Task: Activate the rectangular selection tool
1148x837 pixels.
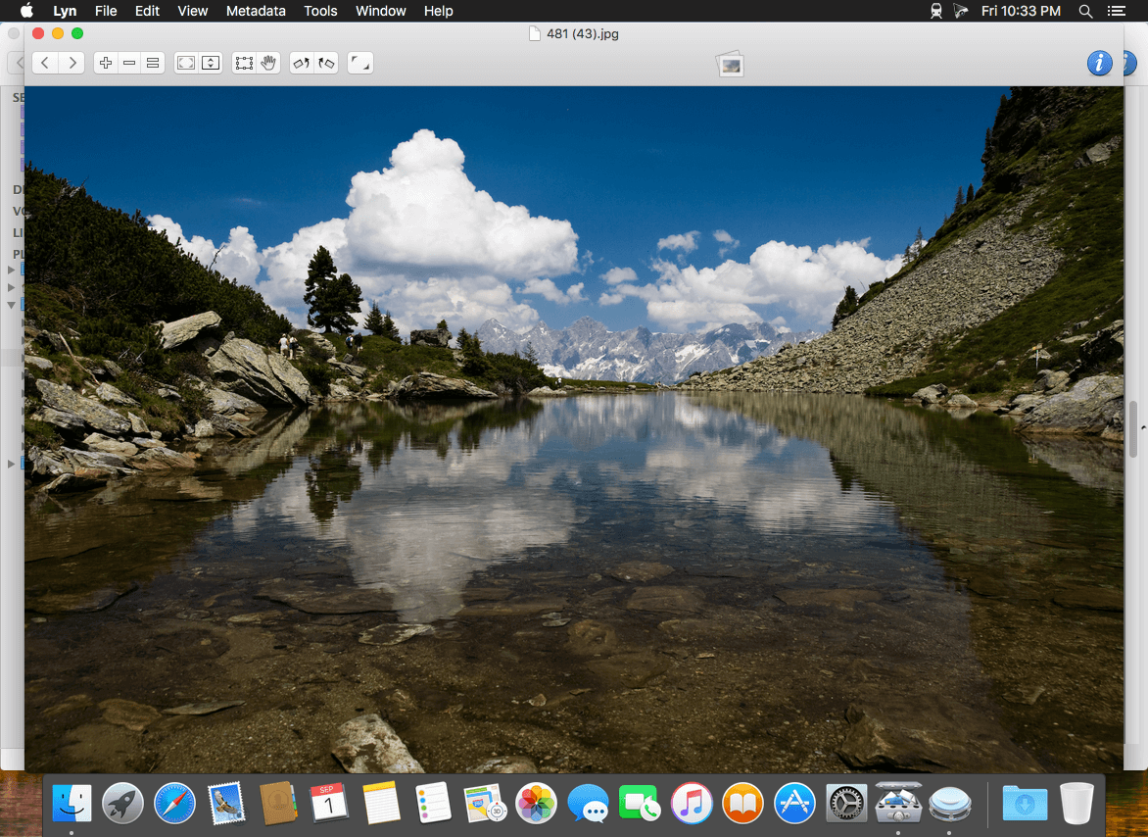Action: (x=244, y=63)
